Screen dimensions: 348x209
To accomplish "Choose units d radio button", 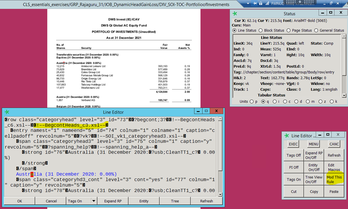I will coord(296,102).
